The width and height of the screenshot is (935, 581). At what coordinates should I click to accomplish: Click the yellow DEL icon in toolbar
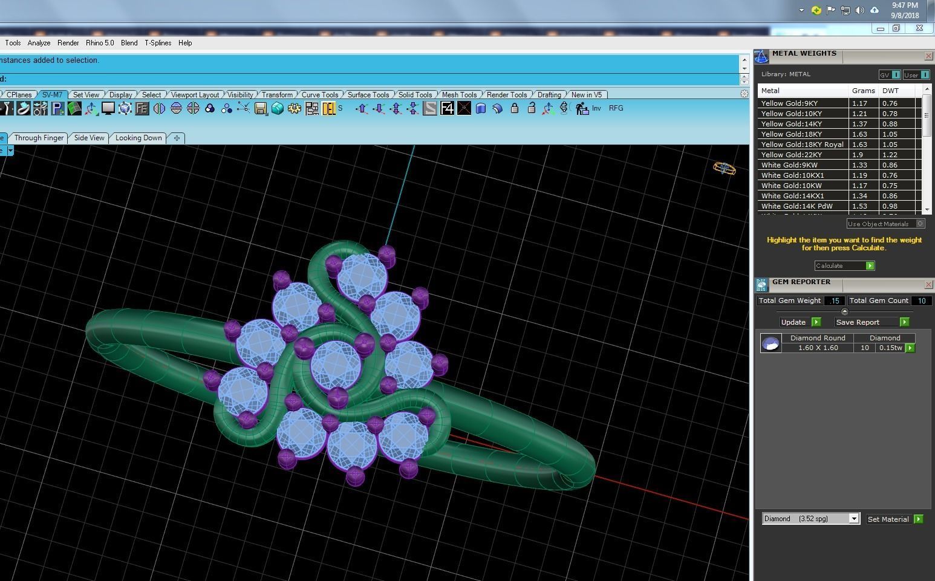coord(328,108)
